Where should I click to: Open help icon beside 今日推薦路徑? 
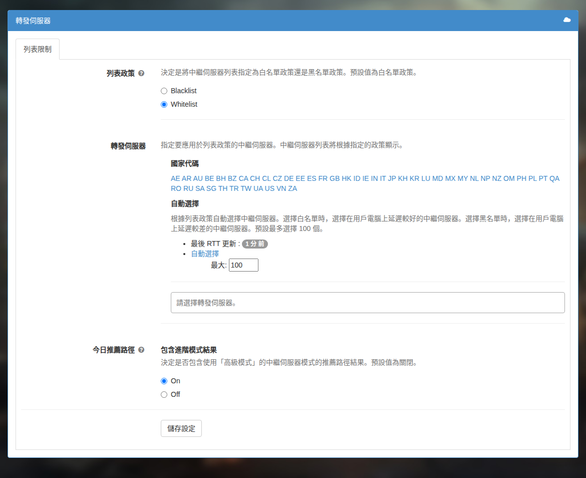point(141,350)
